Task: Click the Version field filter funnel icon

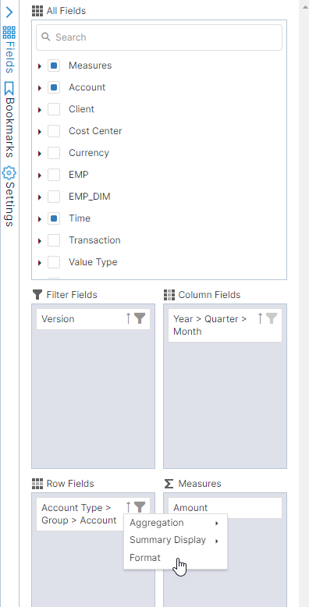Action: pos(140,318)
